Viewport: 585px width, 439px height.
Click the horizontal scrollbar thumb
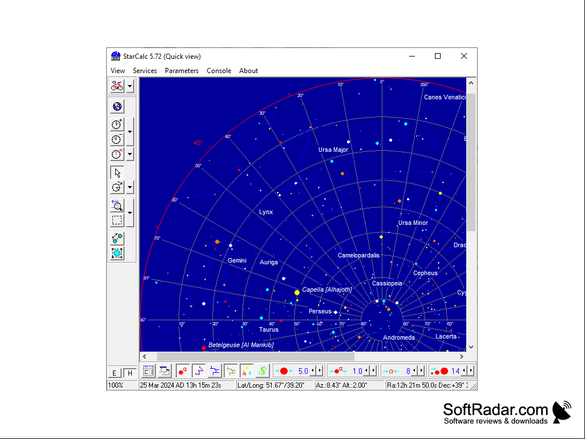click(x=256, y=356)
